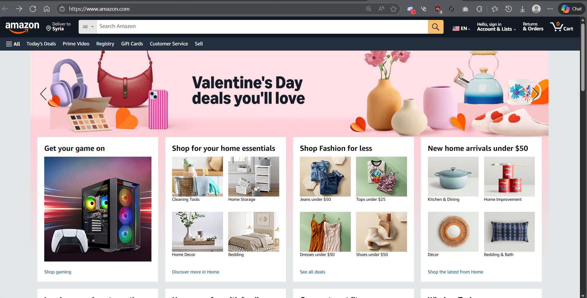Screen dimensions: 587x298
Task: Click the Shop gaming link
Action: (x=58, y=272)
